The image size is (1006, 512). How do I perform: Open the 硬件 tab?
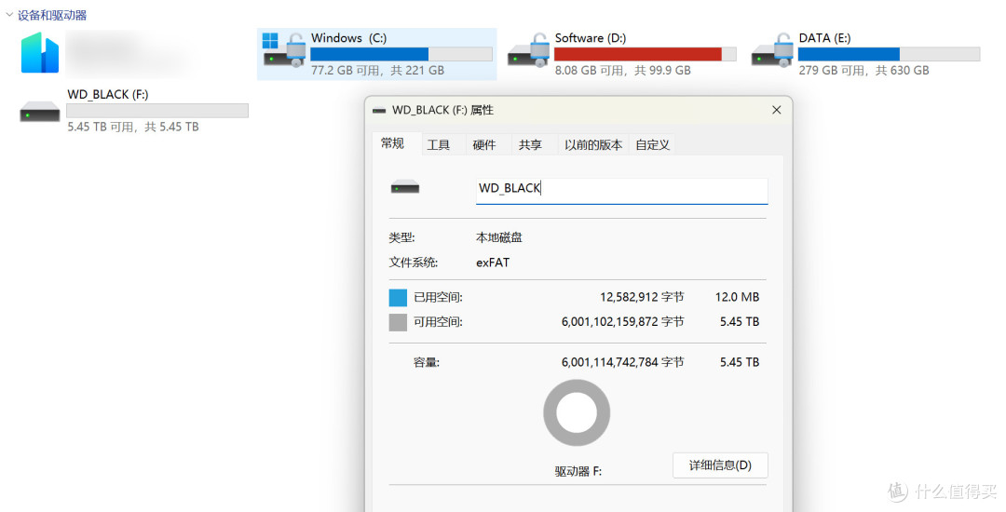pyautogui.click(x=484, y=145)
